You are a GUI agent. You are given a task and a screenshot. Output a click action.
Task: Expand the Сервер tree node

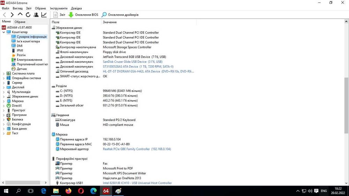coord(3,83)
